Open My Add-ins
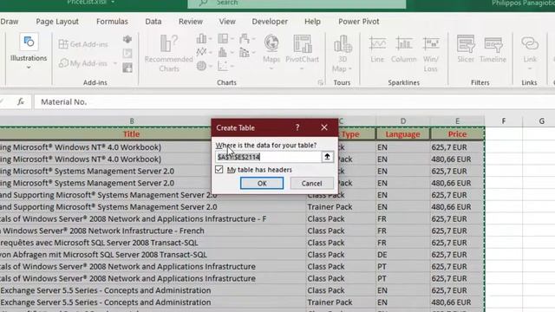Viewport: 555px width, 312px height. pyautogui.click(x=84, y=63)
